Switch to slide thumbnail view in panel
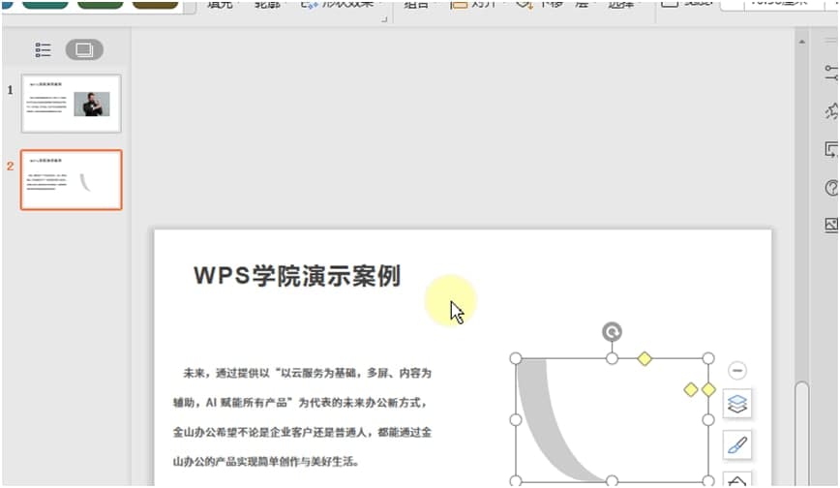 coord(84,50)
